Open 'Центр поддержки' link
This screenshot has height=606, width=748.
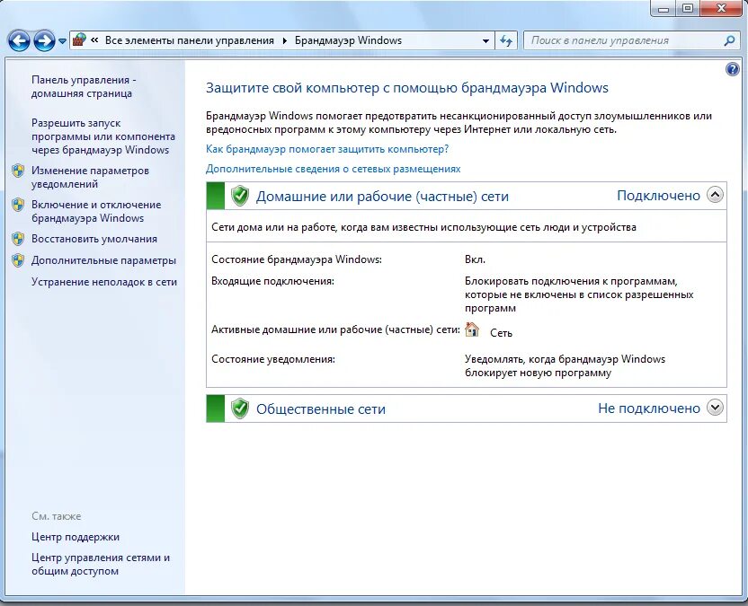coord(76,537)
